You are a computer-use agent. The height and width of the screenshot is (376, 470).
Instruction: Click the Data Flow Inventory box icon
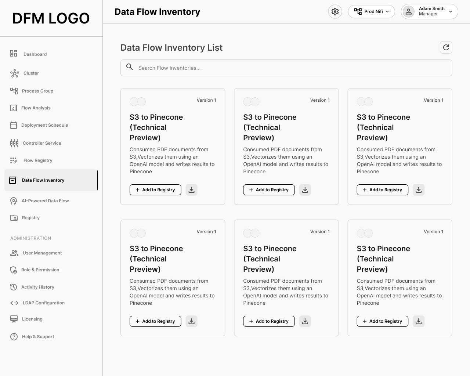click(12, 180)
